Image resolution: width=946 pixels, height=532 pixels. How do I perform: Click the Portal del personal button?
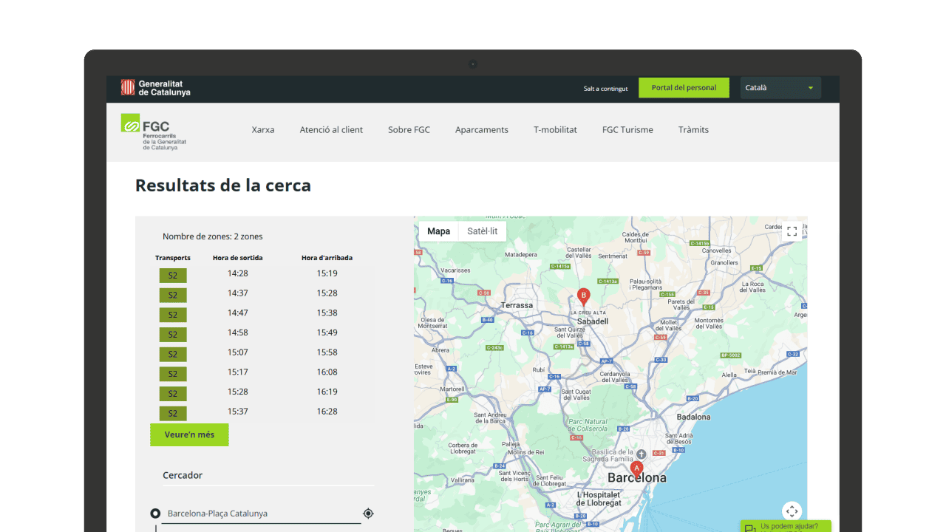(684, 88)
